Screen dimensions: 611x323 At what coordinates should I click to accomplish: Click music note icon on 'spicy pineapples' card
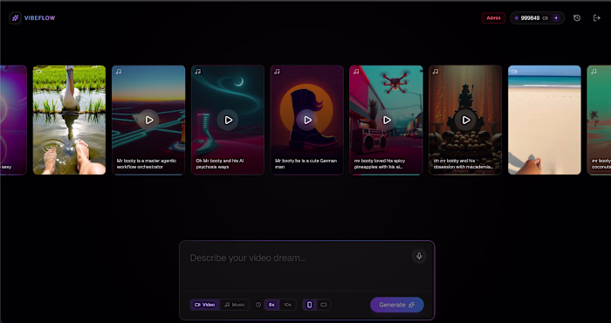[x=356, y=72]
